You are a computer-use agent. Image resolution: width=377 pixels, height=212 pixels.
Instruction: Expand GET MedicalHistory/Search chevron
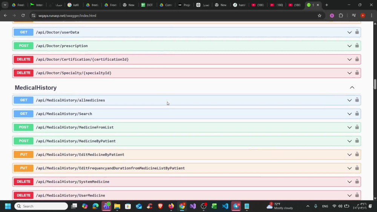[349, 114]
